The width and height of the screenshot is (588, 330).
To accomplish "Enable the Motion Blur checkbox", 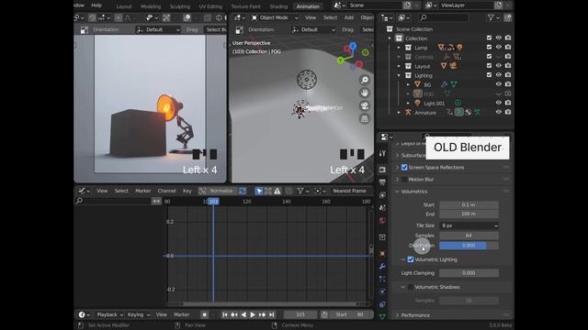I will click(x=404, y=180).
